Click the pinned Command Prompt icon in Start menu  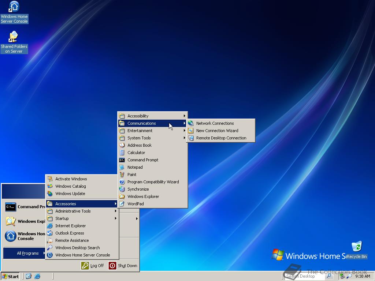pos(11,207)
